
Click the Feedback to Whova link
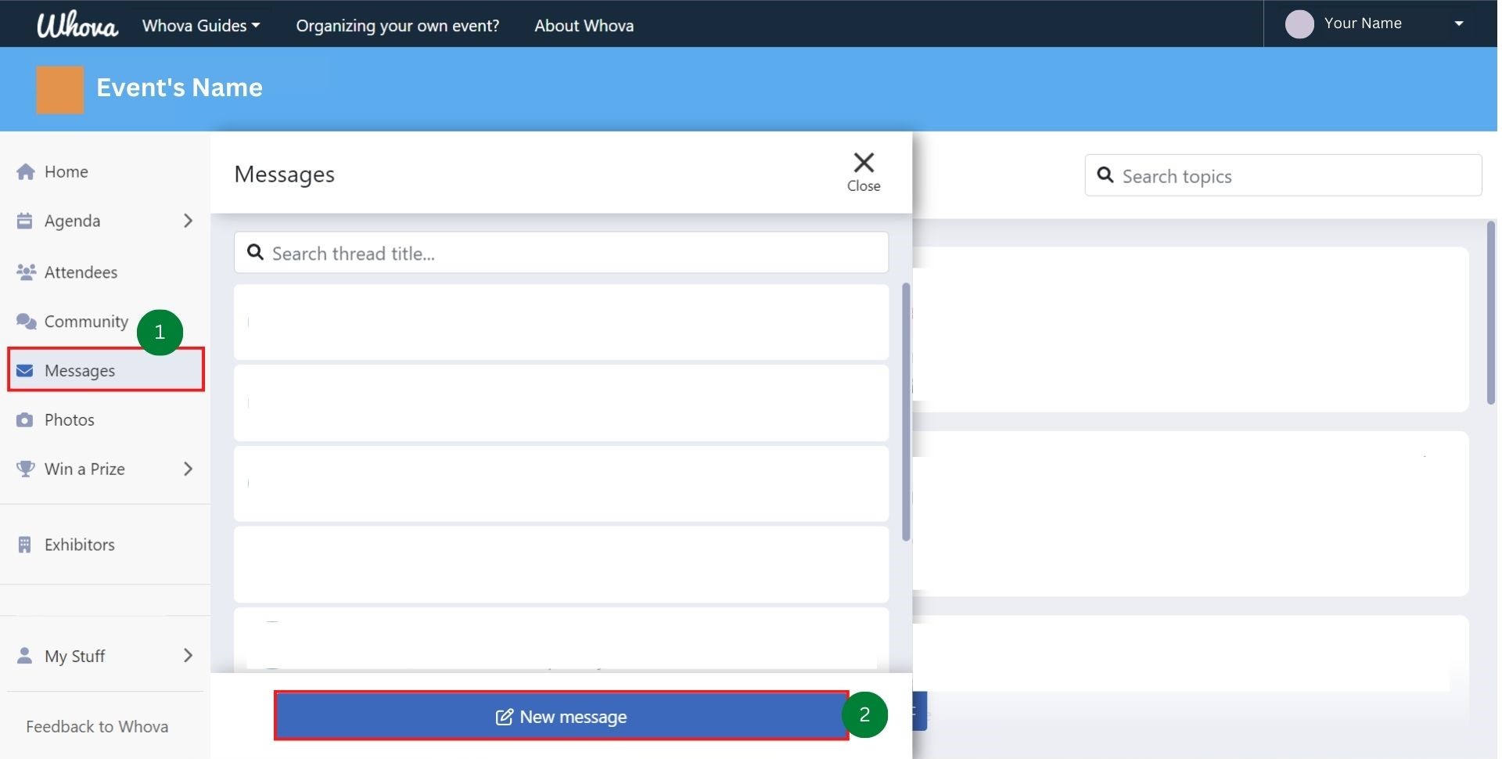coord(96,726)
